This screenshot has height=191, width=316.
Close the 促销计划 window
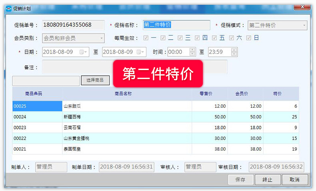coord(302,7)
